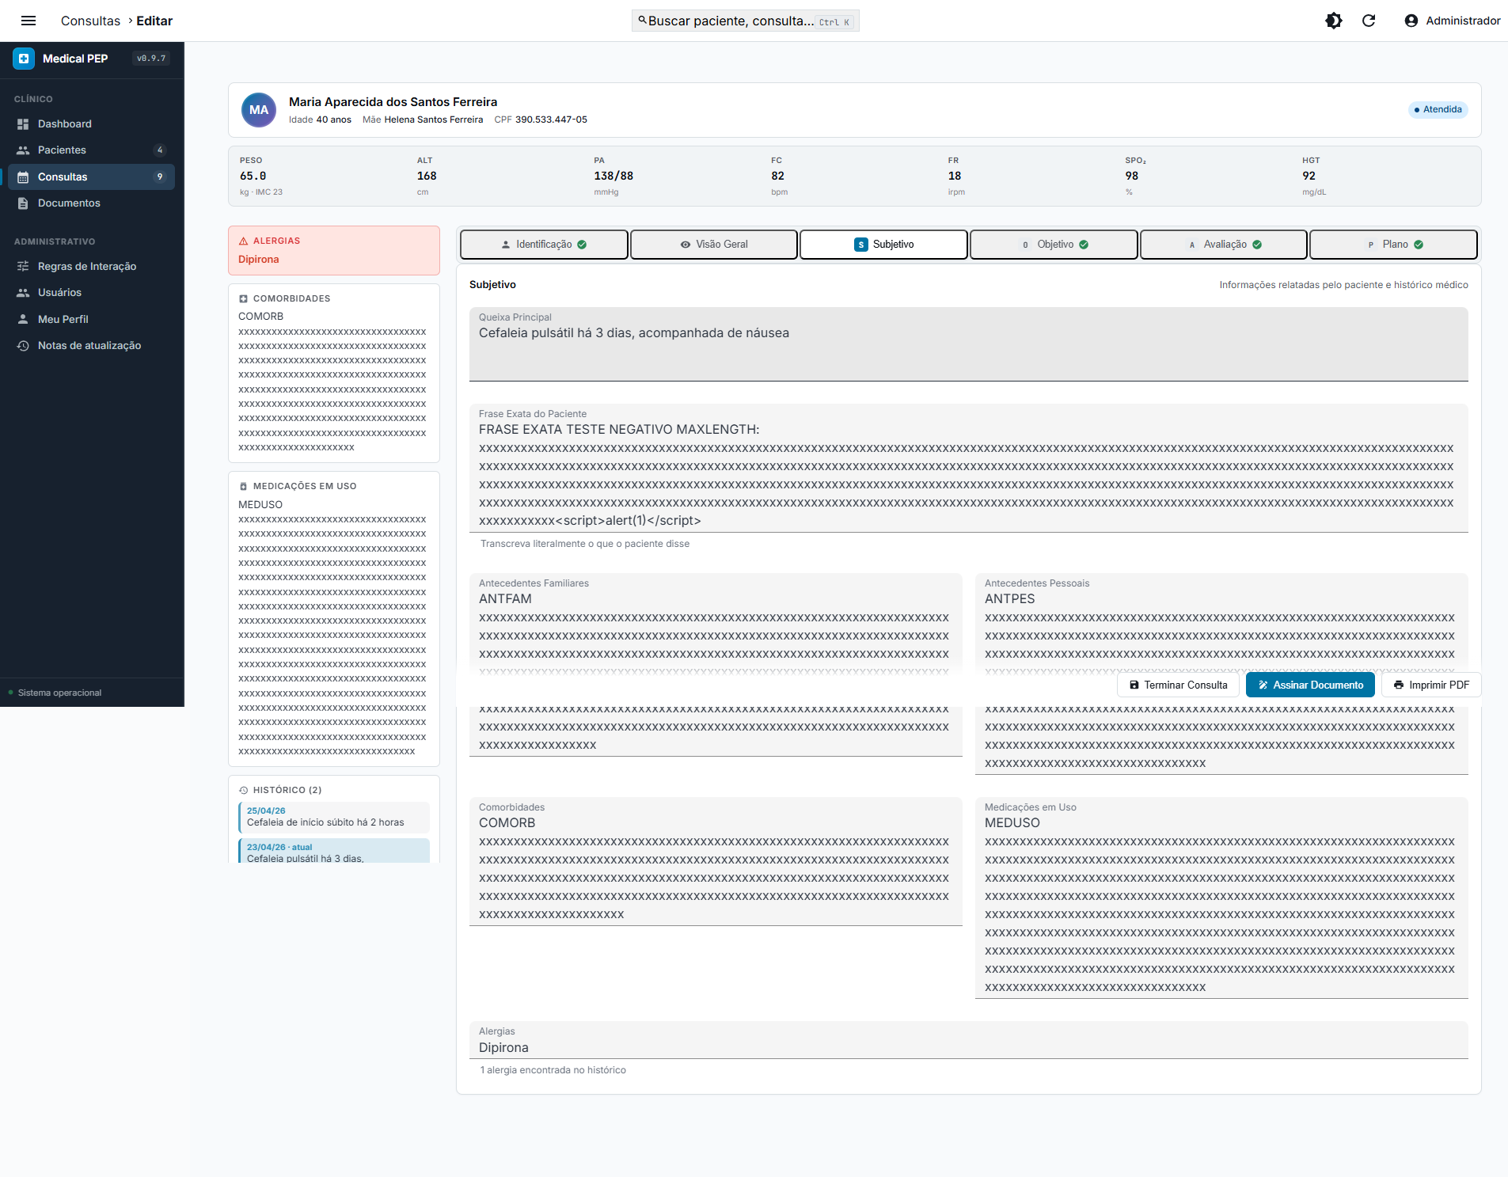Viewport: 1508px width, 1177px height.
Task: Open Meu Perfil page
Action: [91, 320]
